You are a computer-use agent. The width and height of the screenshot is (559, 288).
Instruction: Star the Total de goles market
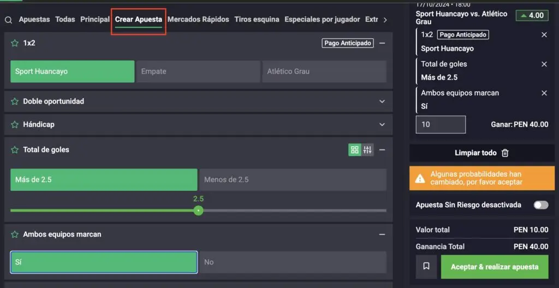tap(15, 149)
